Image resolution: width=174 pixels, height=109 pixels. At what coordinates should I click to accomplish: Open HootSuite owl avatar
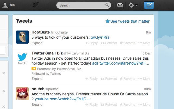[x=22, y=37]
